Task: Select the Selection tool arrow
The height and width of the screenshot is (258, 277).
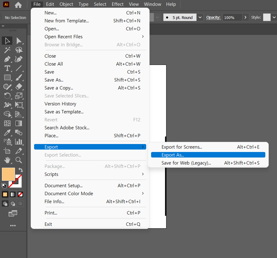Action: point(7,41)
